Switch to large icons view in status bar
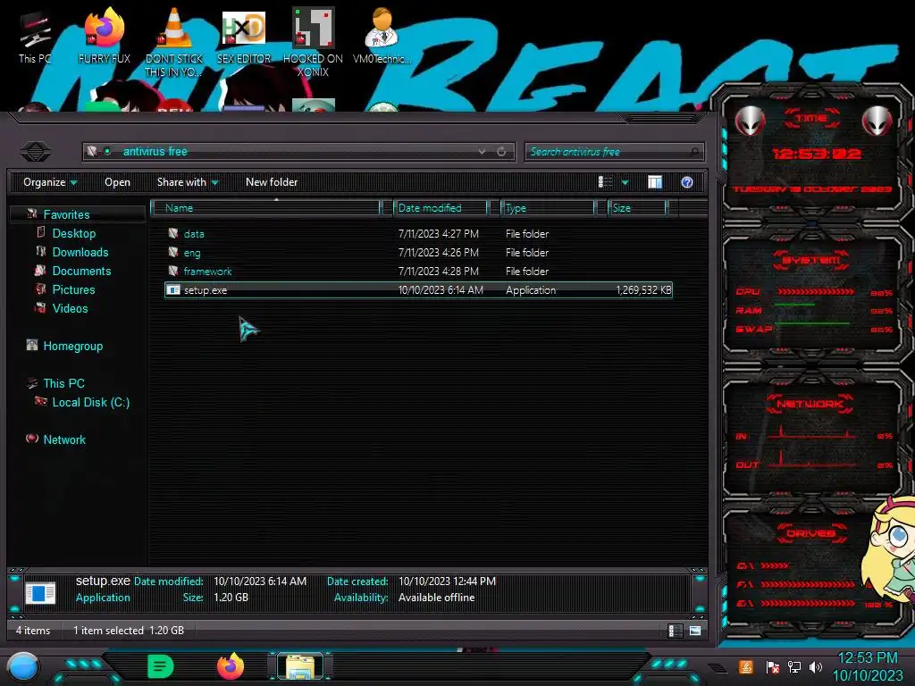The width and height of the screenshot is (915, 686). tap(695, 631)
